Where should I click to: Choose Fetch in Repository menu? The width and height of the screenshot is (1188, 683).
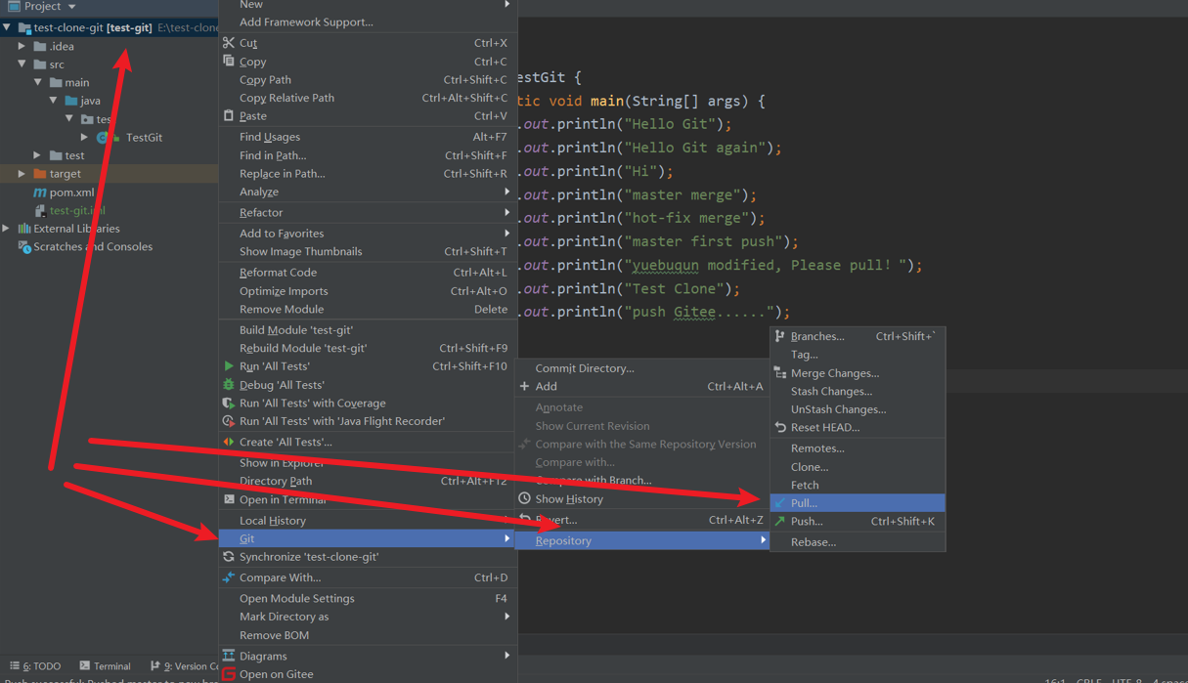pyautogui.click(x=858, y=485)
